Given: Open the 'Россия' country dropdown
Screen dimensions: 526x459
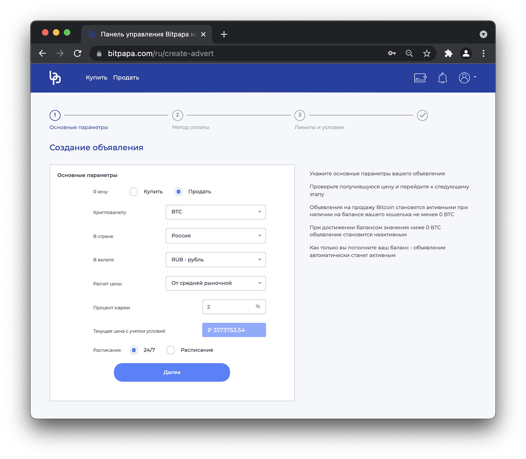Looking at the screenshot, I should tap(216, 236).
